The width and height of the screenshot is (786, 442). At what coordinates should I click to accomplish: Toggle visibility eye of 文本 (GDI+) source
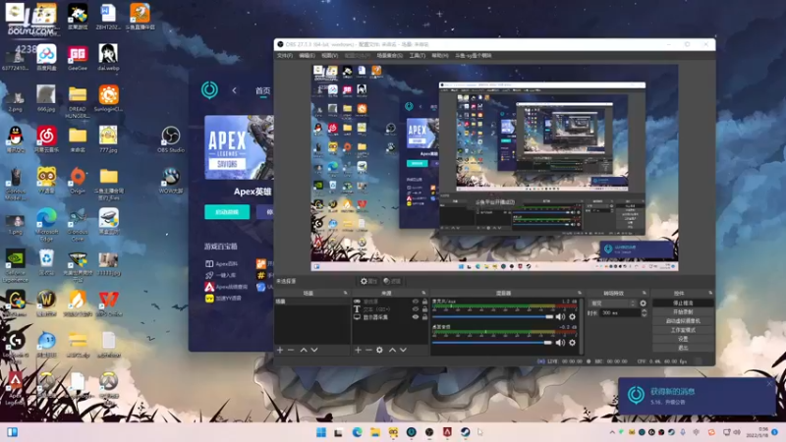[x=415, y=309]
